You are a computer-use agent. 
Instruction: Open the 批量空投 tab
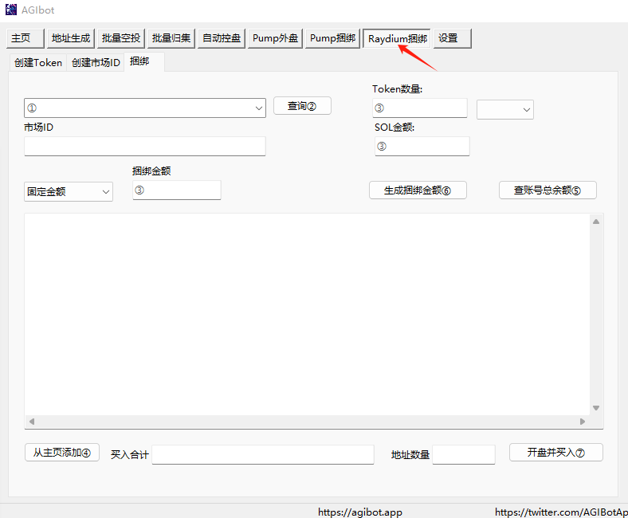121,38
